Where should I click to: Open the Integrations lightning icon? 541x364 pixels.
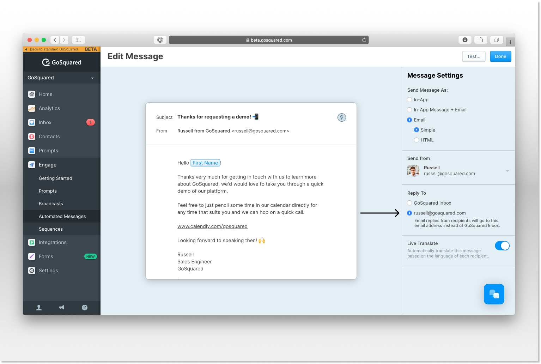click(x=32, y=242)
